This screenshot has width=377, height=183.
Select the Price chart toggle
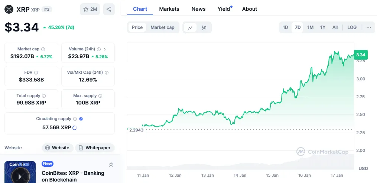[x=137, y=27]
